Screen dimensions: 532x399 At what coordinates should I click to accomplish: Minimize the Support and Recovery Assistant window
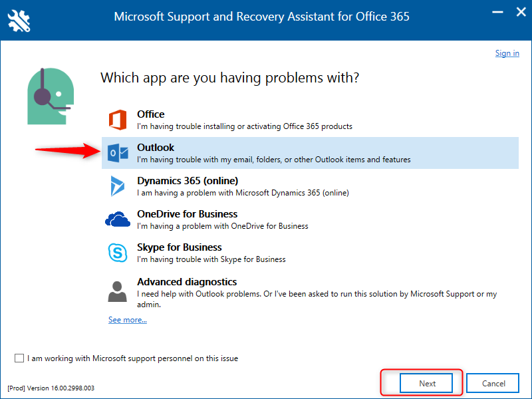click(497, 13)
